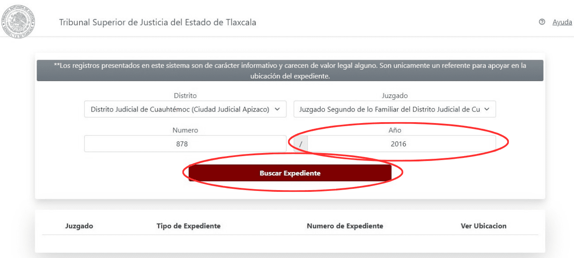This screenshot has width=574, height=258.
Task: Select the Juzgado column header
Action: [x=79, y=225]
